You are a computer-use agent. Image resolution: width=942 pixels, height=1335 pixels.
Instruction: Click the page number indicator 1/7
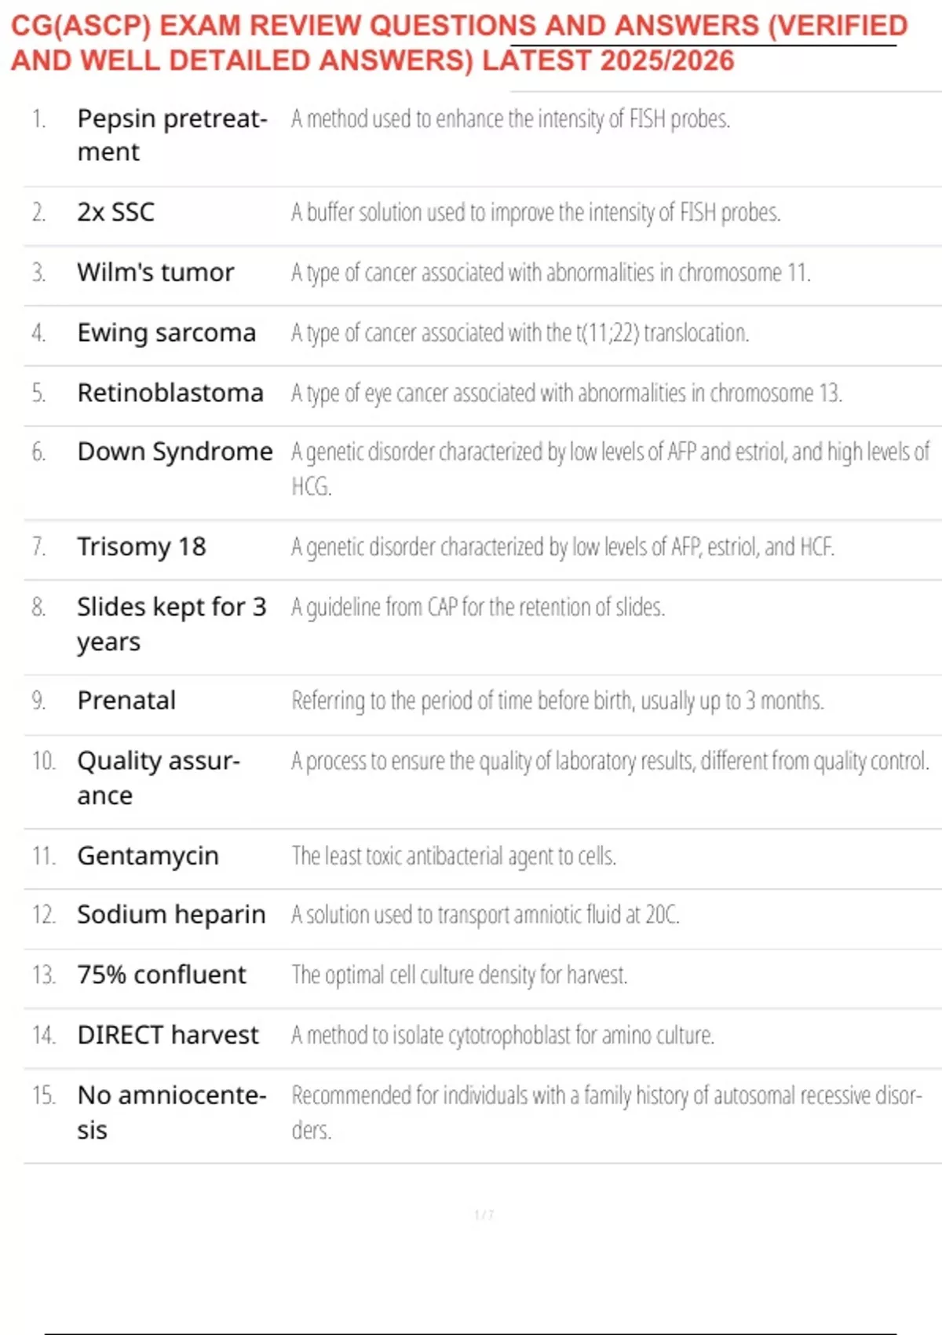[x=484, y=1215]
